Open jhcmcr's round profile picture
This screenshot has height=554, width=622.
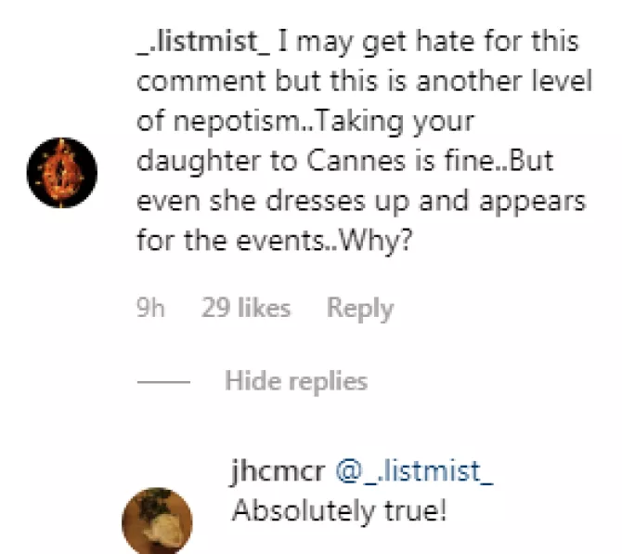coord(157,521)
